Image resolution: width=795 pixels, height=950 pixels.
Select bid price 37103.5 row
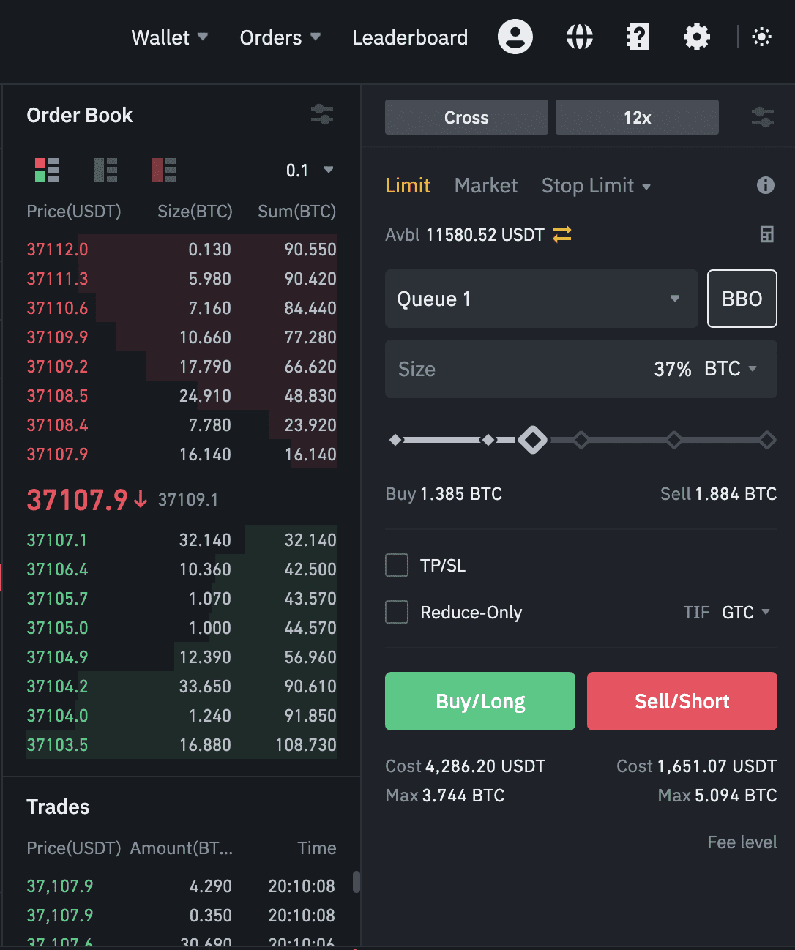click(182, 745)
